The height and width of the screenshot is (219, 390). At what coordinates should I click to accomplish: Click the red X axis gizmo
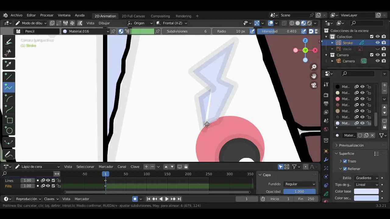click(315, 50)
